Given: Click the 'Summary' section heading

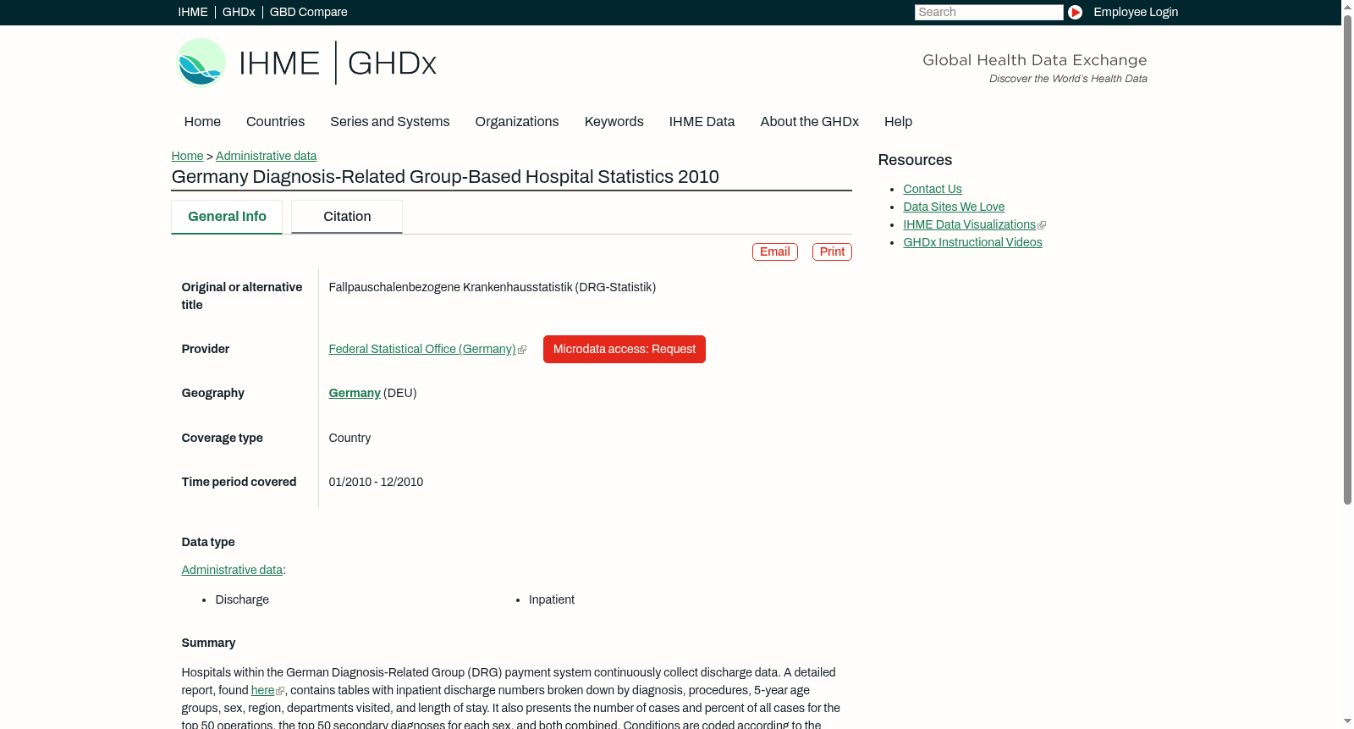Looking at the screenshot, I should click(208, 643).
